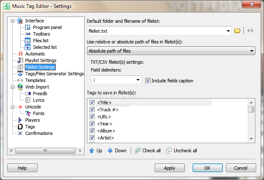Click the Fonts T icon
Image resolution: width=264 pixels, height=180 pixels.
point(28,113)
